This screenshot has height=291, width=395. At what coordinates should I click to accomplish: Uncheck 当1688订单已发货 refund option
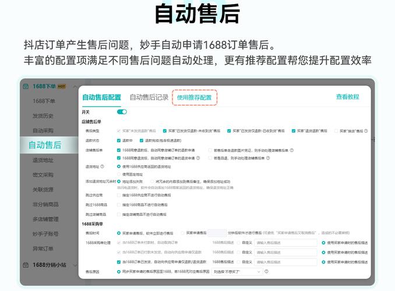coord(119,262)
